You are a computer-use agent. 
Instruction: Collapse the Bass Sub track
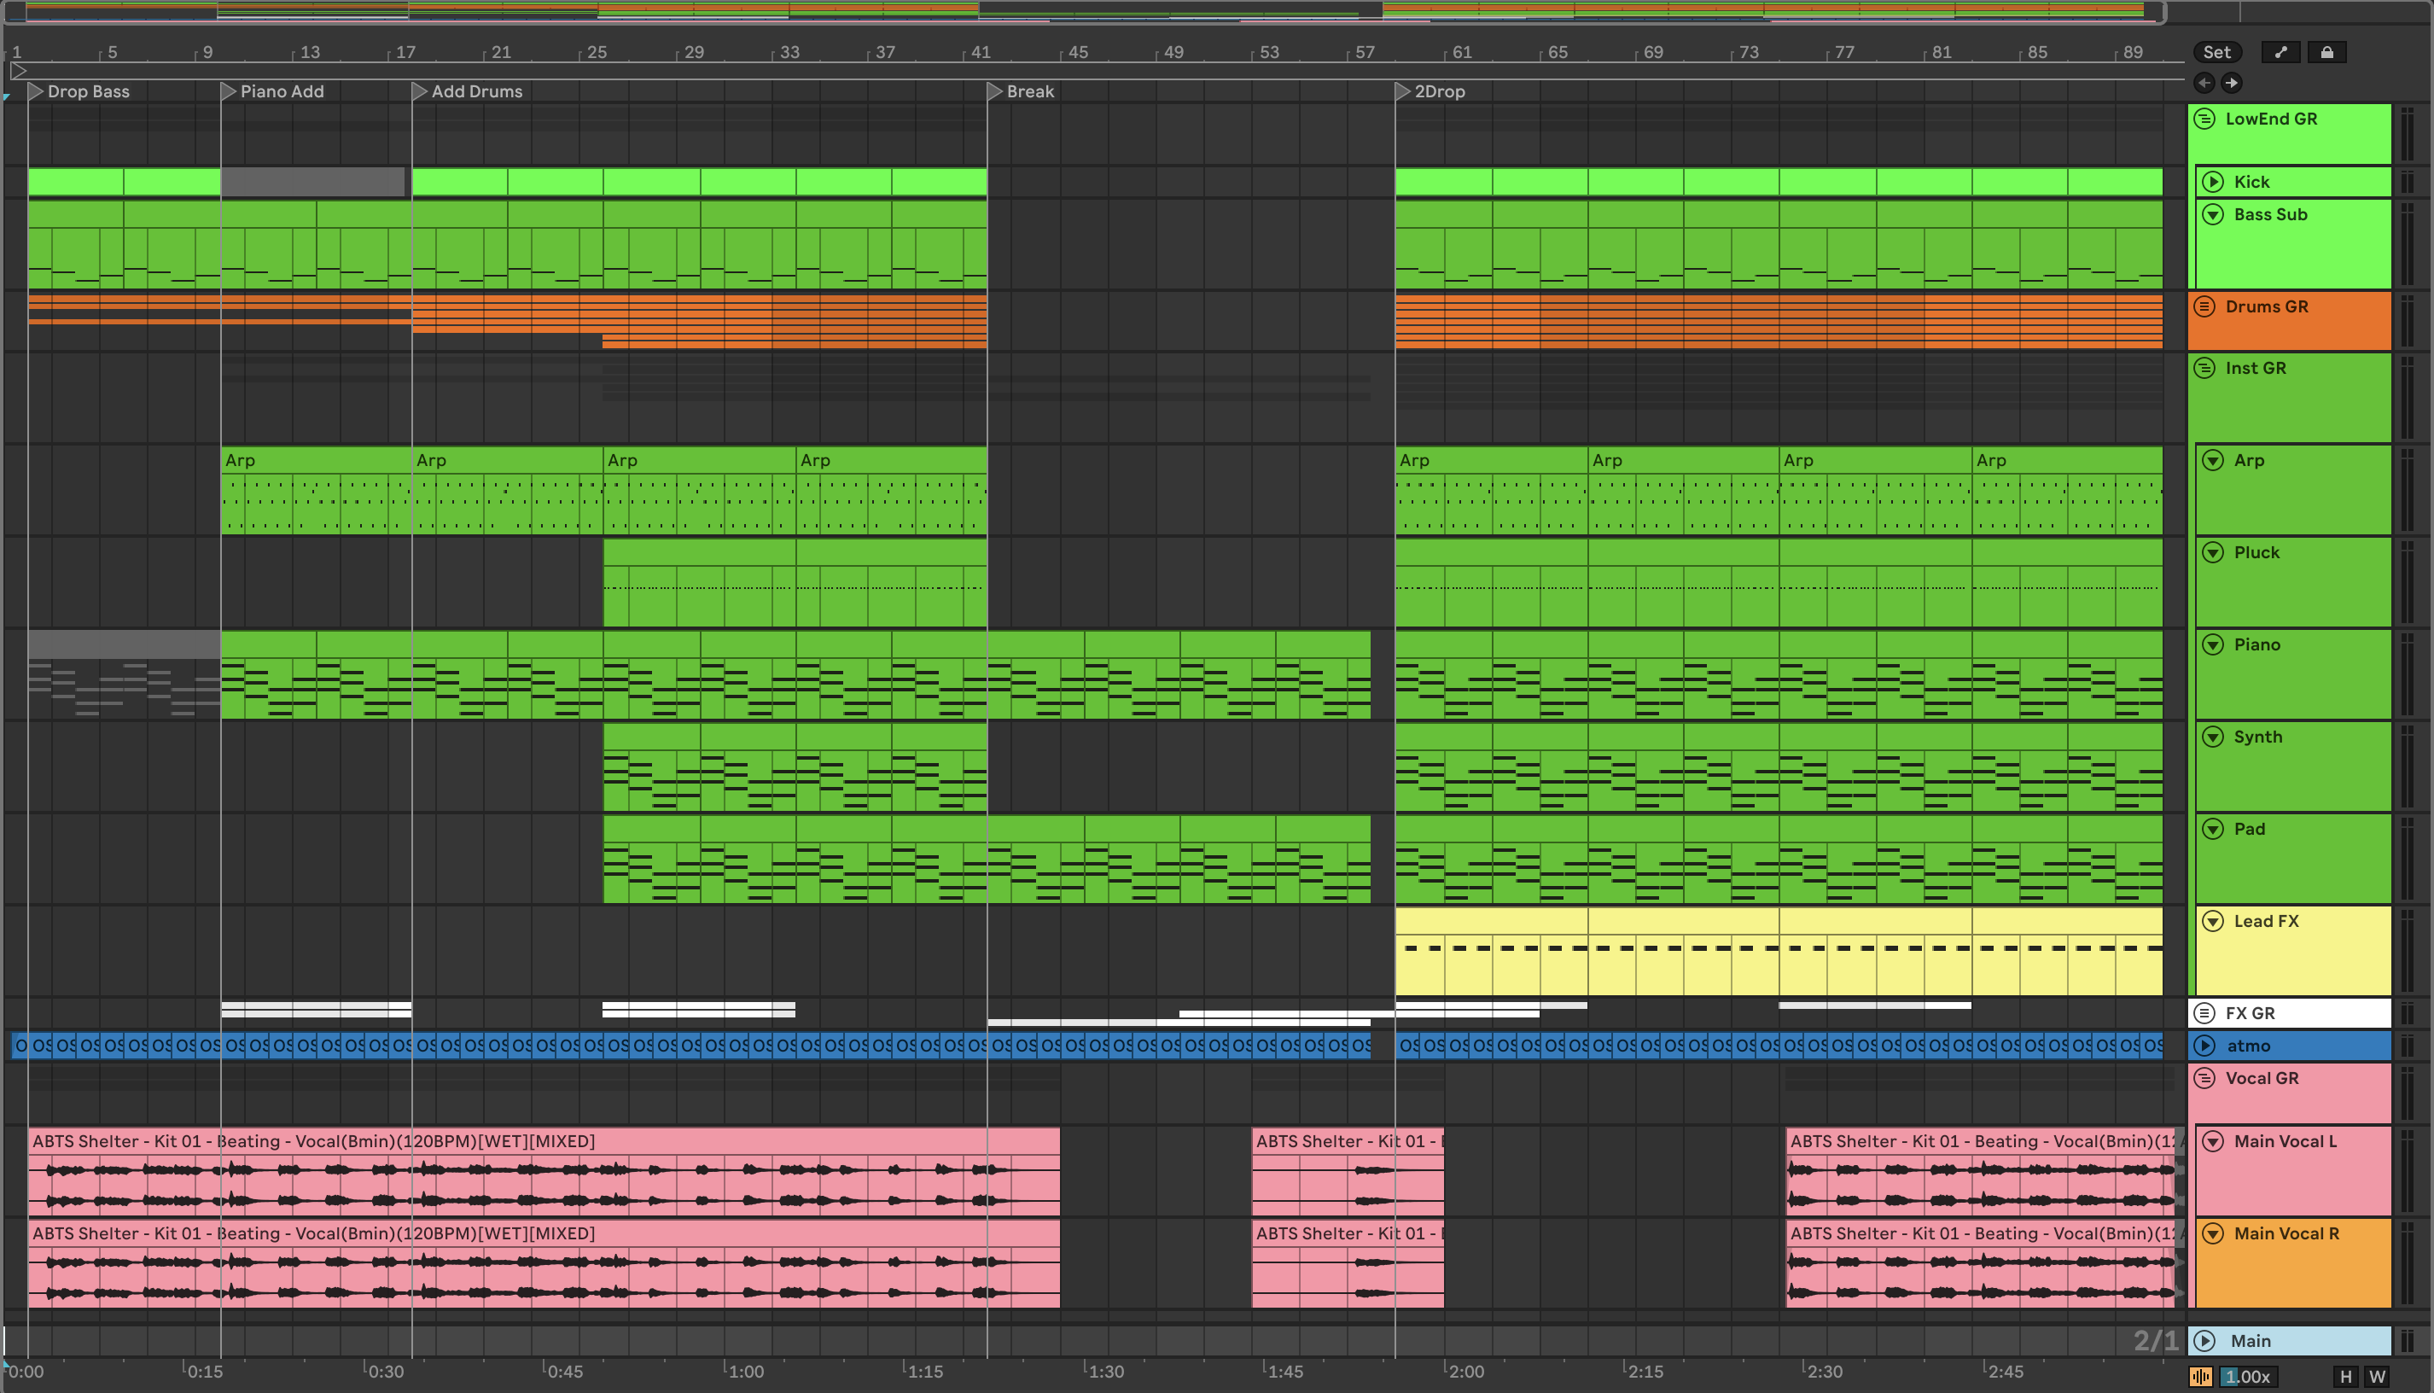point(2213,214)
